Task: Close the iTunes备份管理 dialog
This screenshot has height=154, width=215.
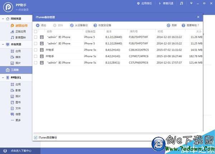Action: click(x=198, y=17)
